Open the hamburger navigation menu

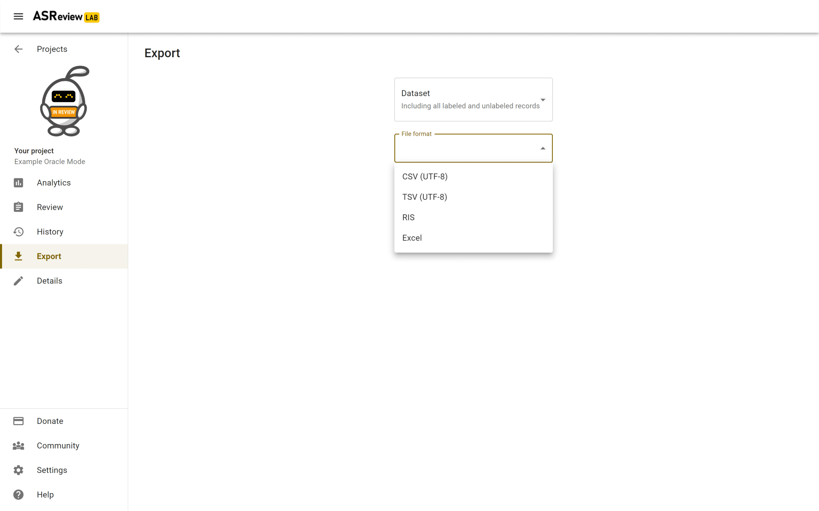coord(18,16)
